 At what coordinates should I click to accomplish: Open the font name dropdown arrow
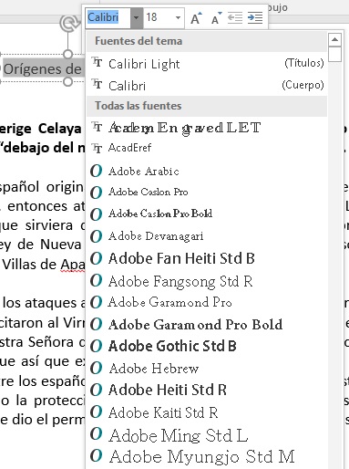pos(137,17)
